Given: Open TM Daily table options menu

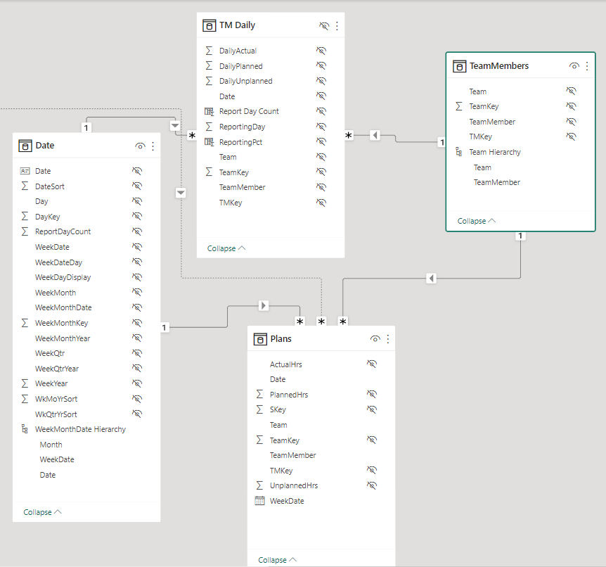Looking at the screenshot, I should (x=337, y=26).
